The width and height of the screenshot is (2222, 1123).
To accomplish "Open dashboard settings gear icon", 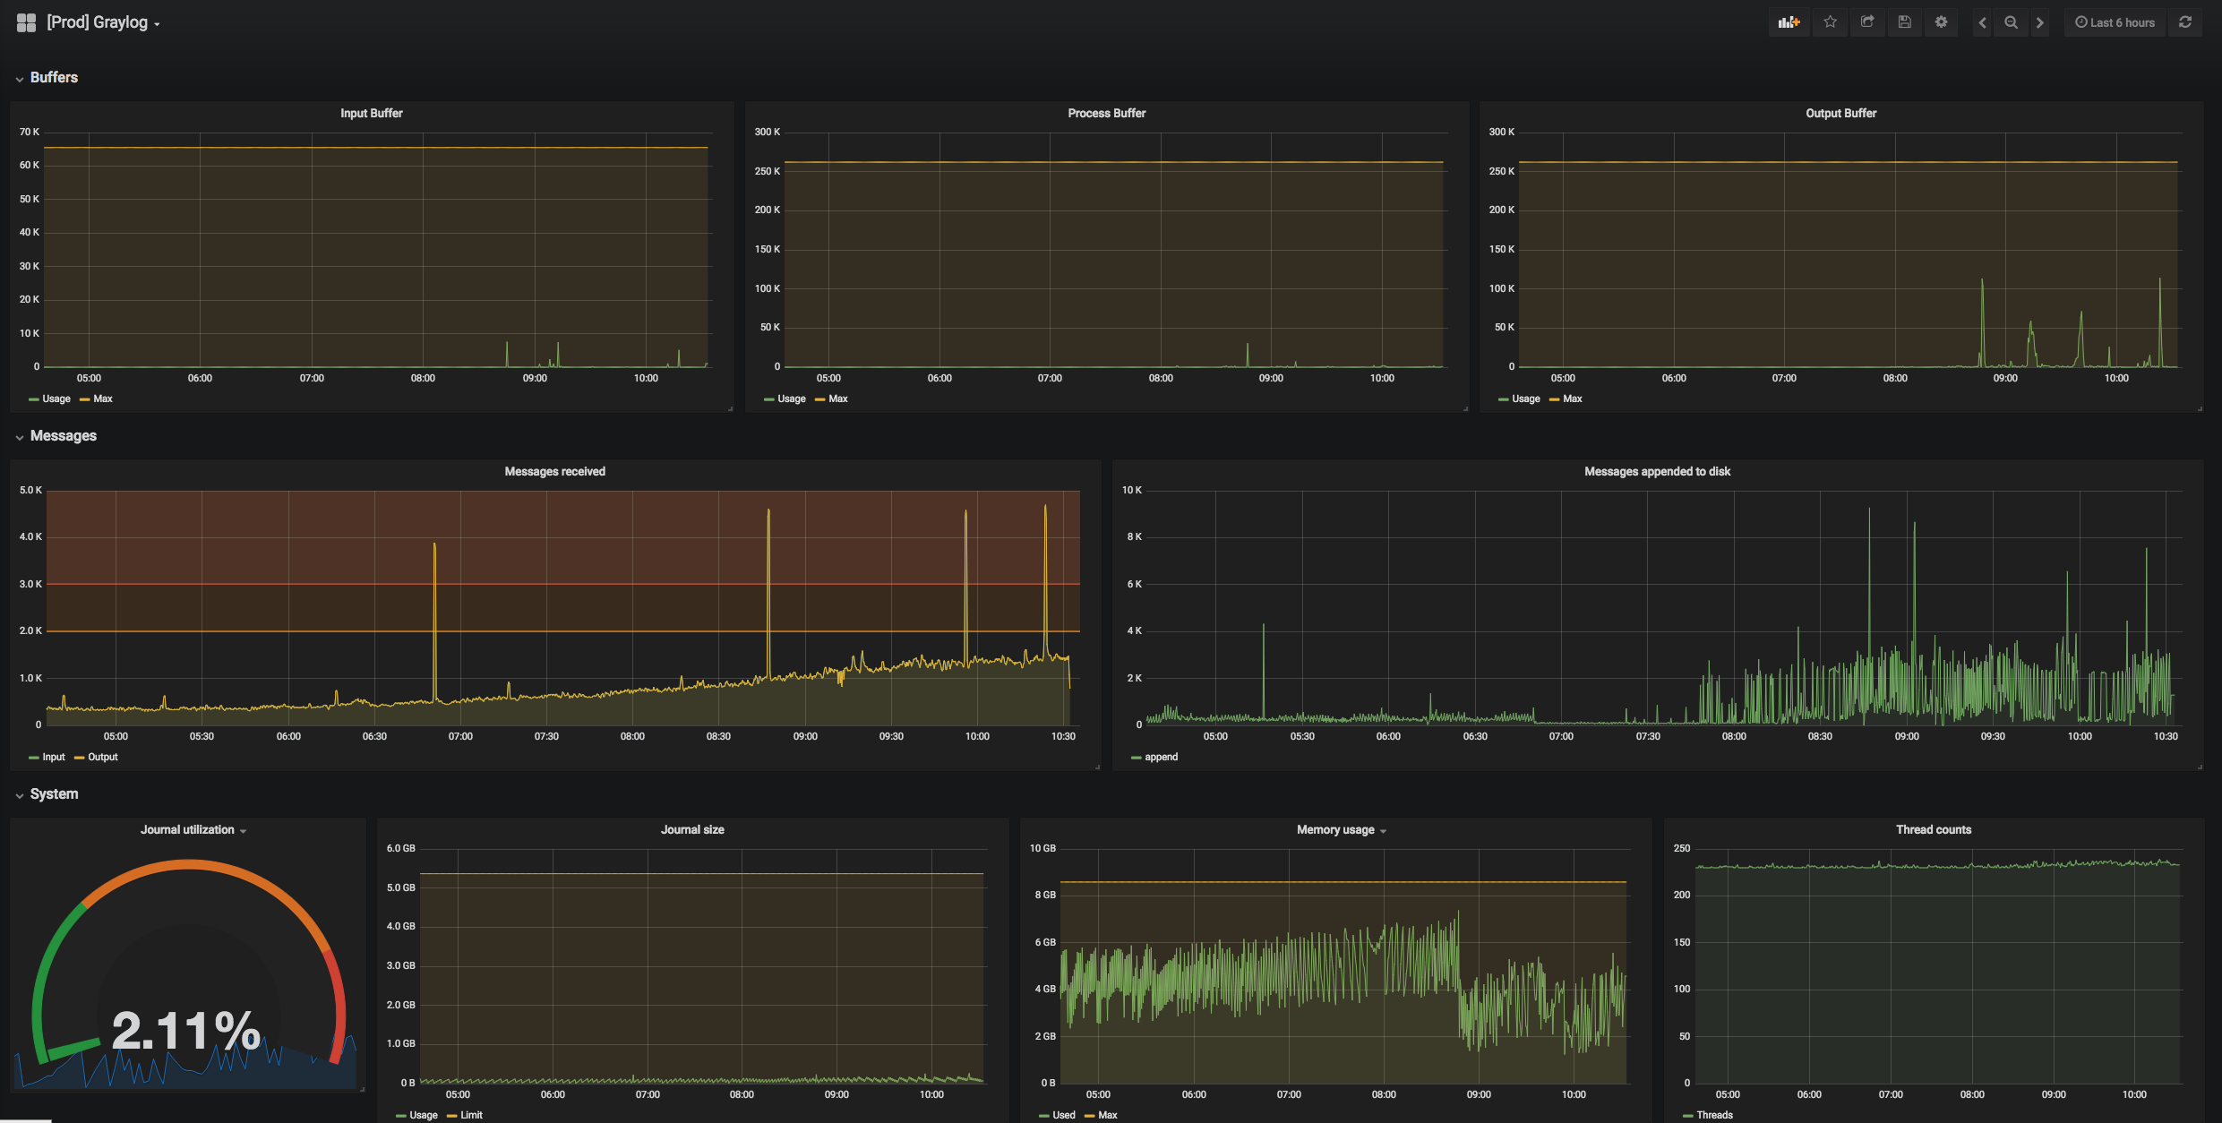I will pos(1941,22).
